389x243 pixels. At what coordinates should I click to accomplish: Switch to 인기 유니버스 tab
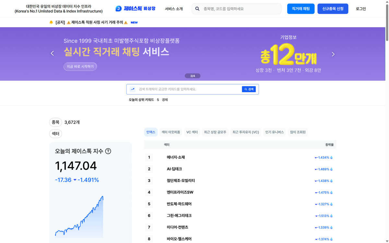pyautogui.click(x=275, y=132)
